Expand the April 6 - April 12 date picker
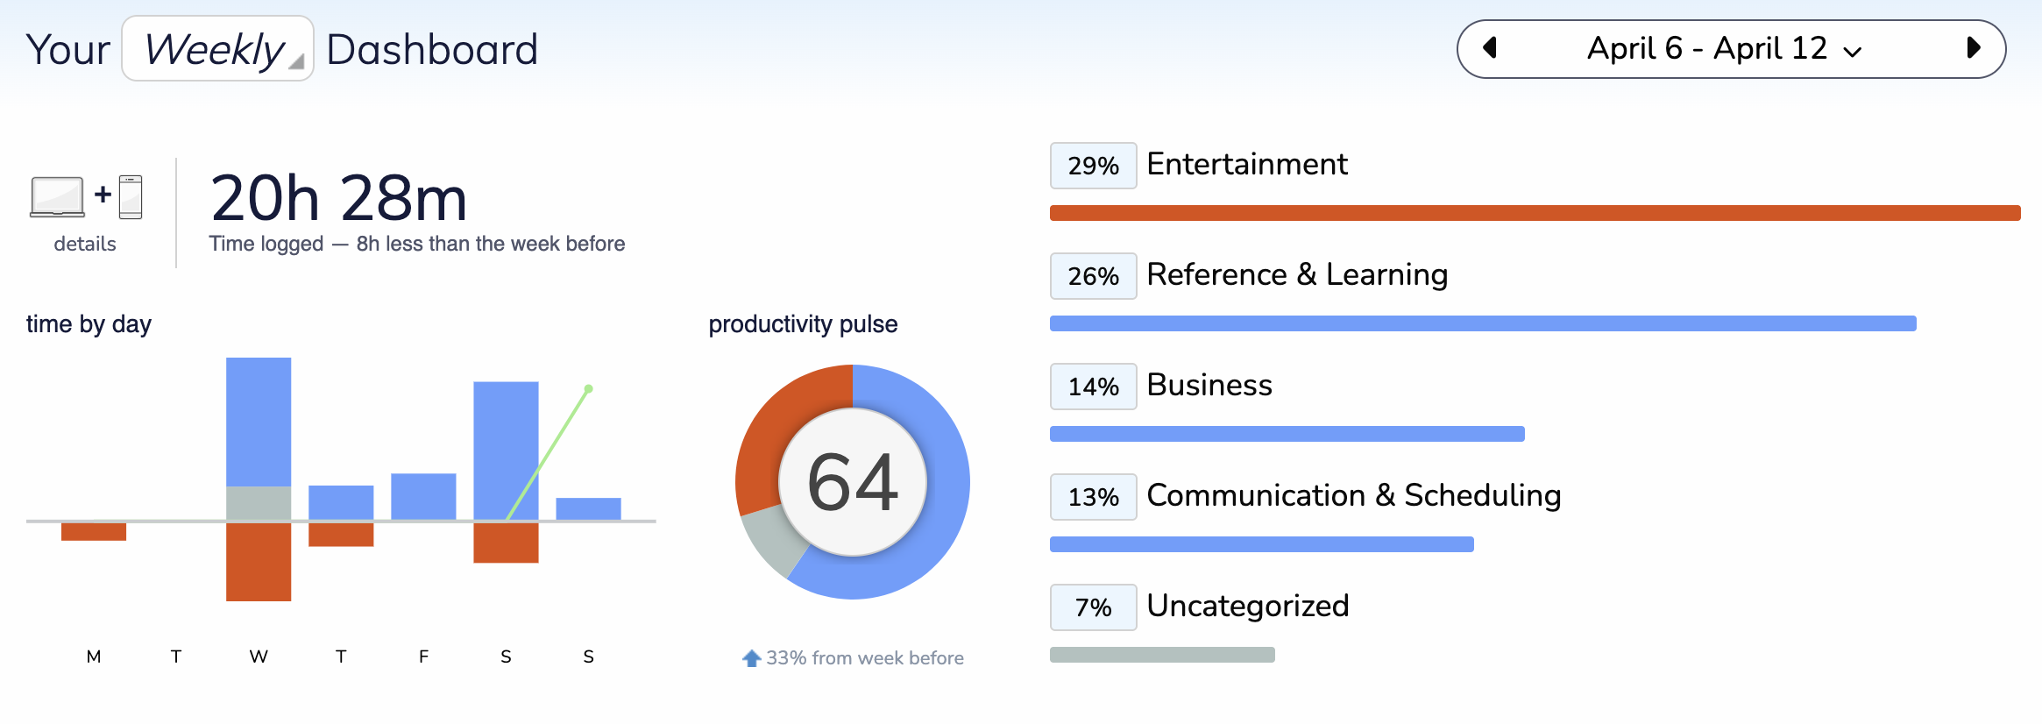Viewport: 2042px width, 724px height. [1724, 49]
